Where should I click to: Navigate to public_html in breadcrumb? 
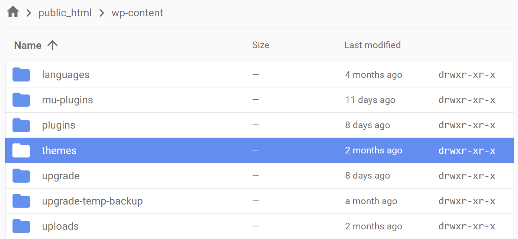coord(65,13)
